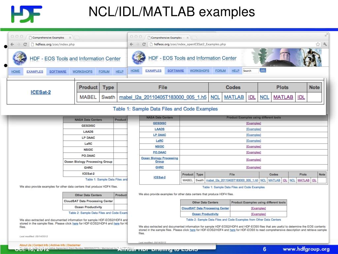
Task: Click HDF logo on slide
Action: [26, 14]
